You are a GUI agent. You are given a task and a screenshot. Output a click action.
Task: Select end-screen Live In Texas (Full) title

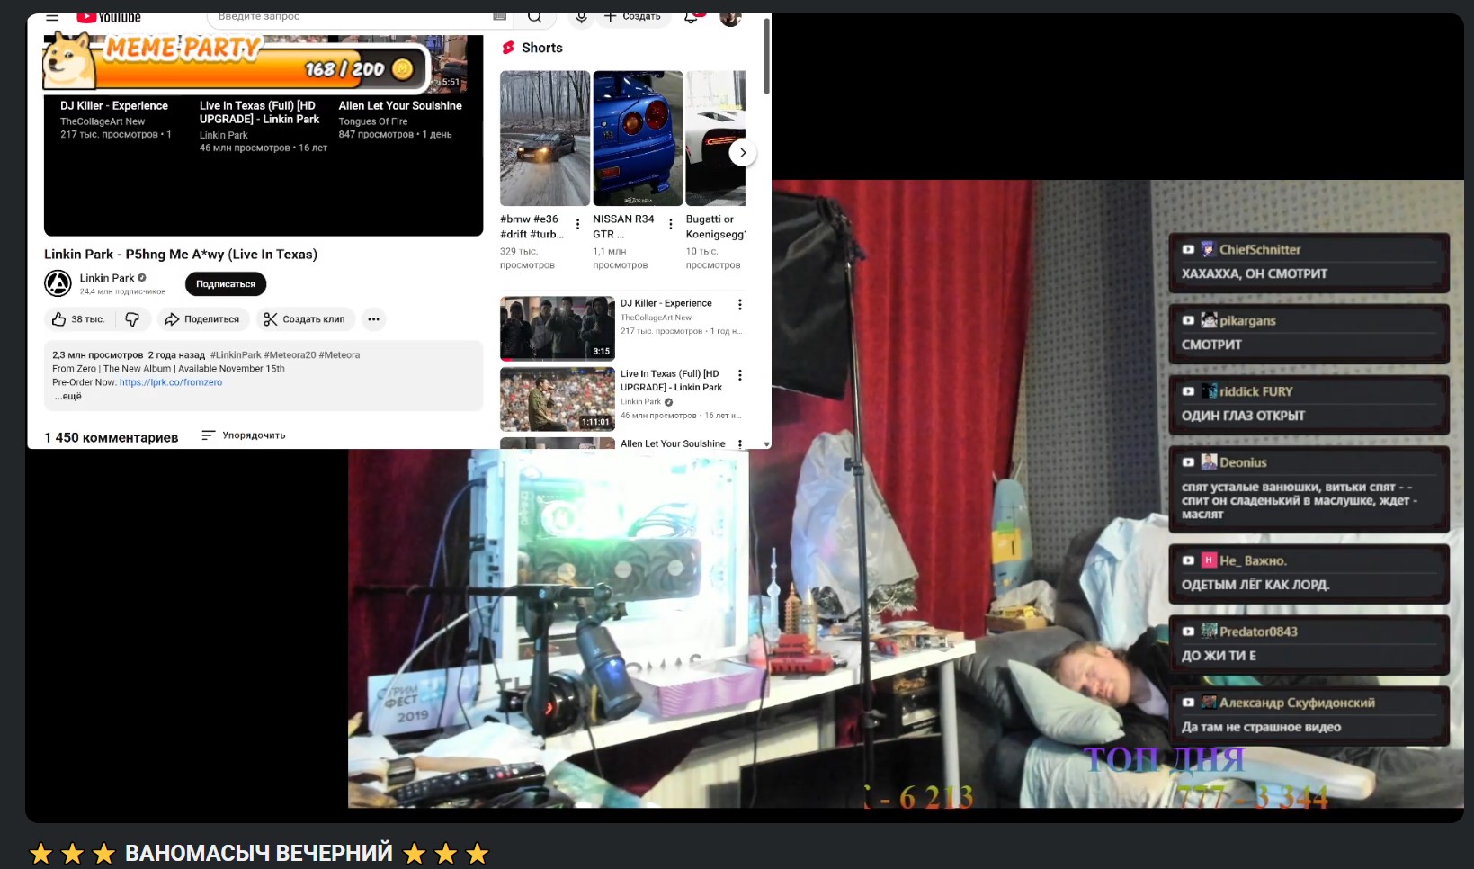(260, 112)
